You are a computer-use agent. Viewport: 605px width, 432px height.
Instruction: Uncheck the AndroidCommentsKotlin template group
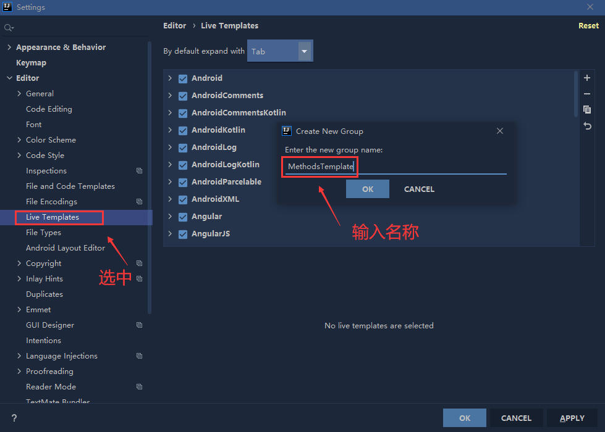click(x=183, y=114)
